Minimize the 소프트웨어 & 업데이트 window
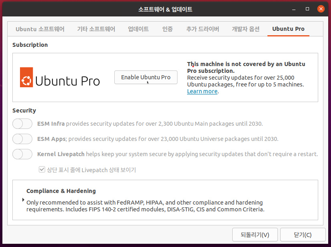The width and height of the screenshot is (331, 247). point(294,9)
